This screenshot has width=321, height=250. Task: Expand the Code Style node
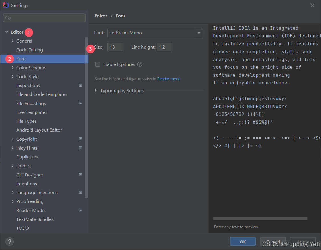pyautogui.click(x=13, y=76)
